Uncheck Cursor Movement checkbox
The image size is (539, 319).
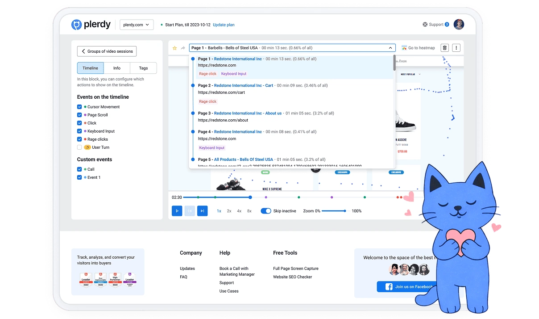coord(79,107)
